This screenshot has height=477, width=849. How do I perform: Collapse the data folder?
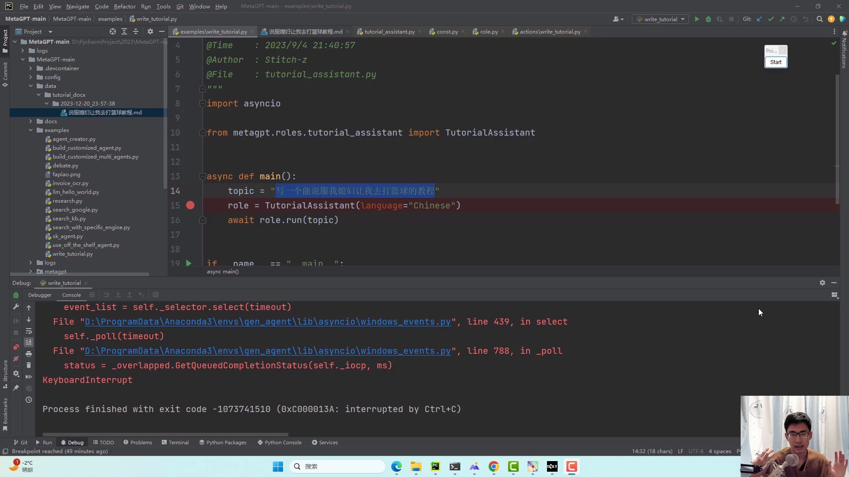[x=31, y=86]
